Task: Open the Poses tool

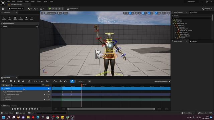Action: pos(9,18)
